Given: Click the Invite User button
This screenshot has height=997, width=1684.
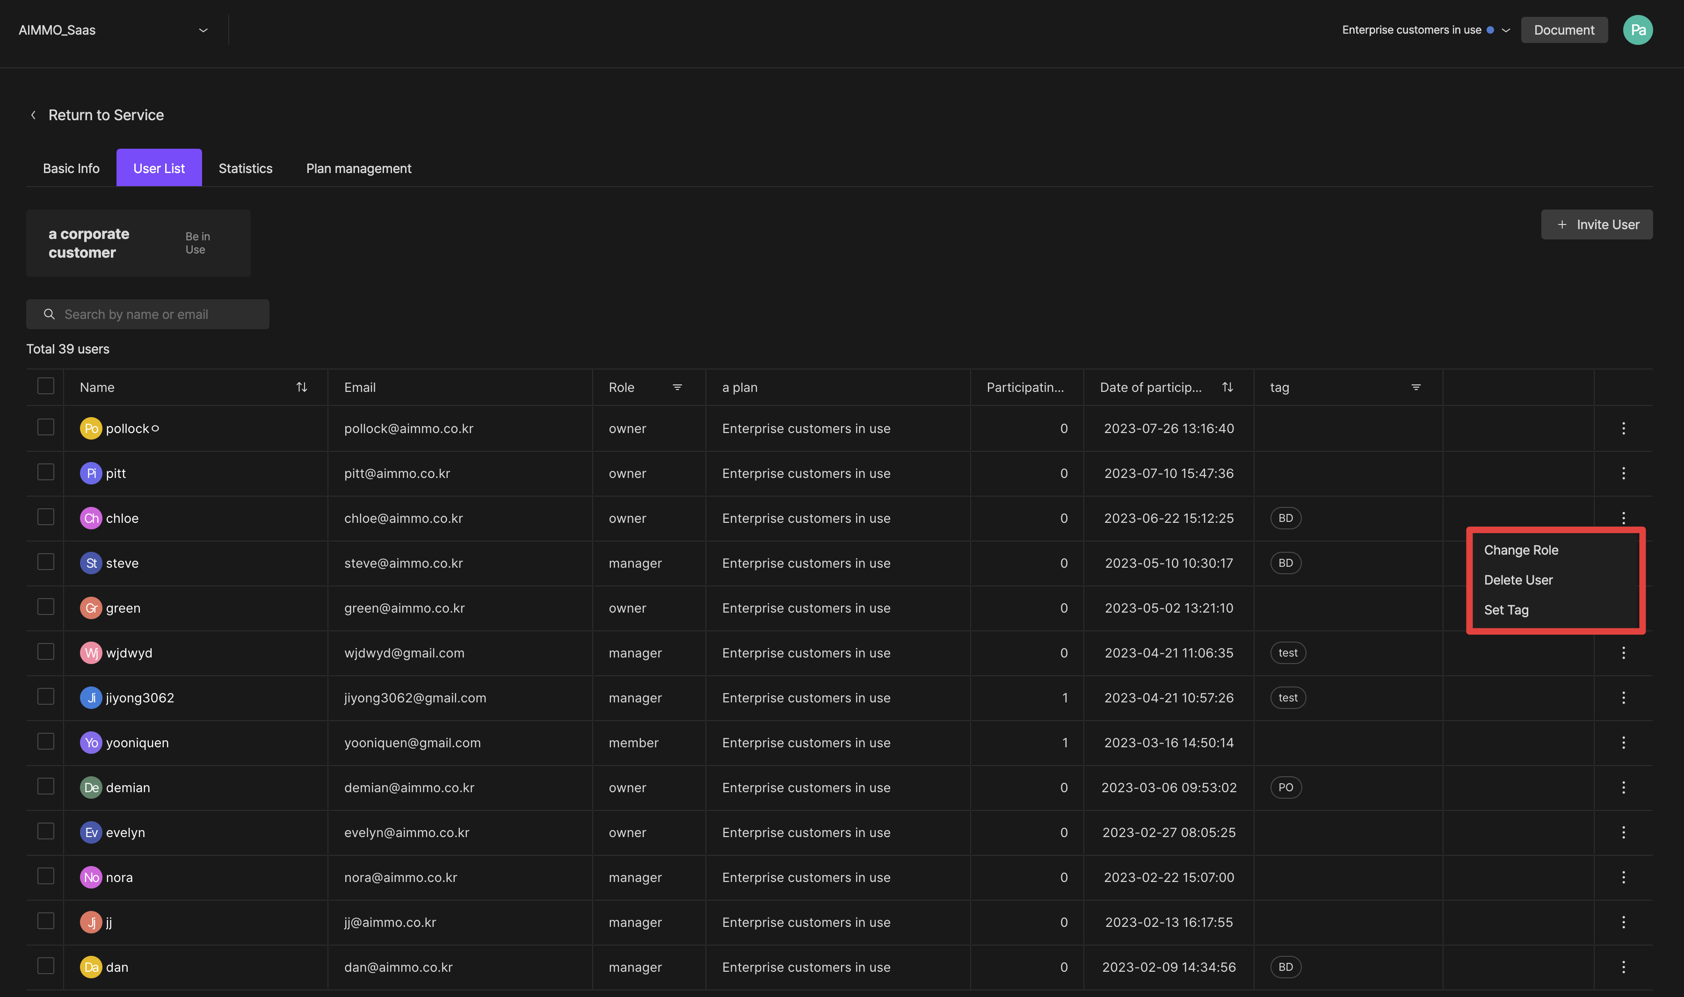Looking at the screenshot, I should 1597,224.
